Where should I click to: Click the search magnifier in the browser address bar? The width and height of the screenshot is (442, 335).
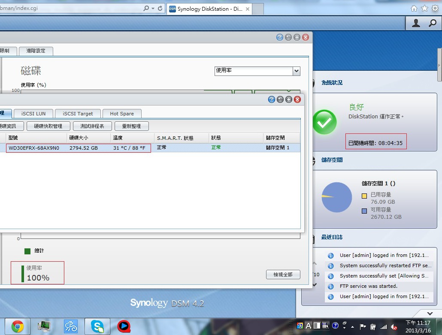(x=146, y=8)
